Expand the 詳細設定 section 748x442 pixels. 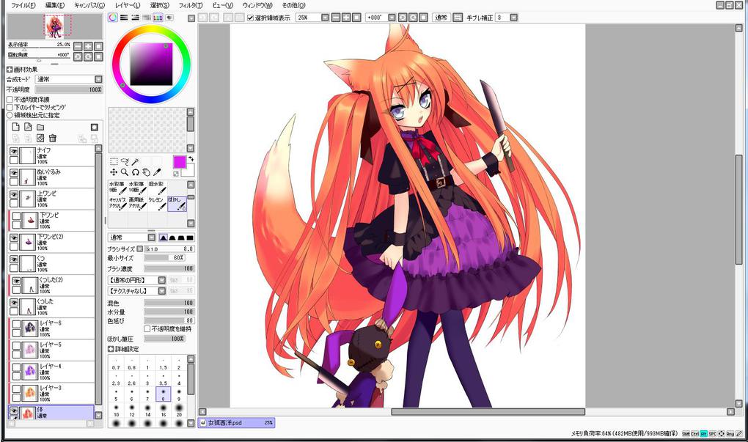[111, 349]
